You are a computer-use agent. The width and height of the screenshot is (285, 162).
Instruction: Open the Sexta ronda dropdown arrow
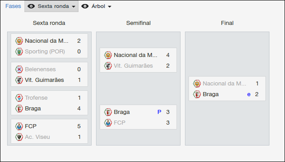coord(73,7)
